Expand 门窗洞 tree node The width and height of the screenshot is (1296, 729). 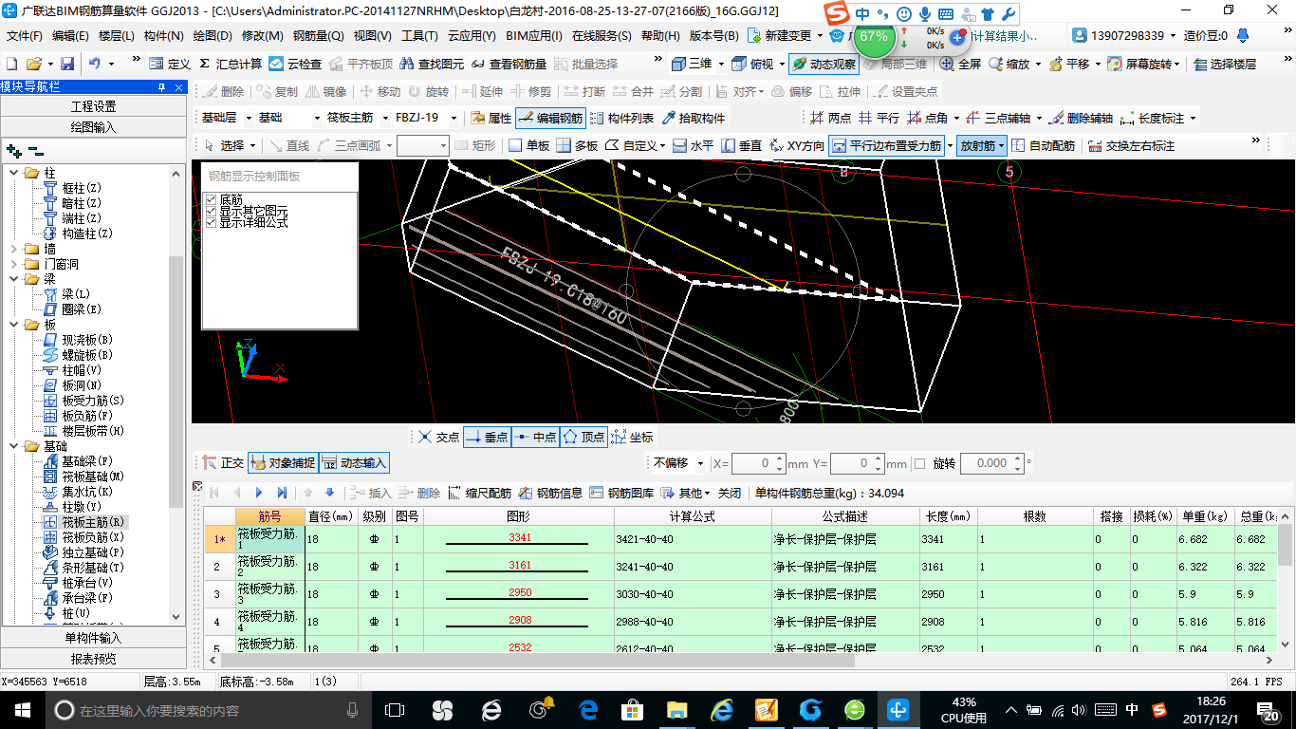pyautogui.click(x=13, y=264)
